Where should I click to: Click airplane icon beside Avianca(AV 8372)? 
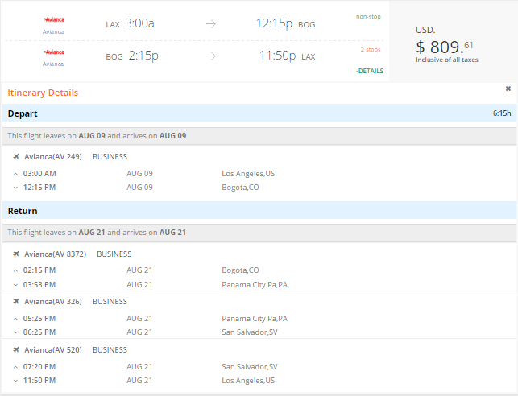tap(15, 254)
